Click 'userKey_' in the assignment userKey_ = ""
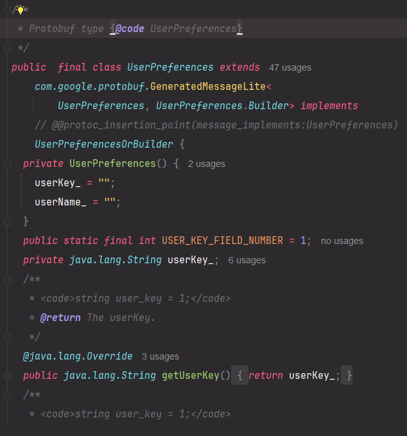This screenshot has height=436, width=407. coord(58,183)
